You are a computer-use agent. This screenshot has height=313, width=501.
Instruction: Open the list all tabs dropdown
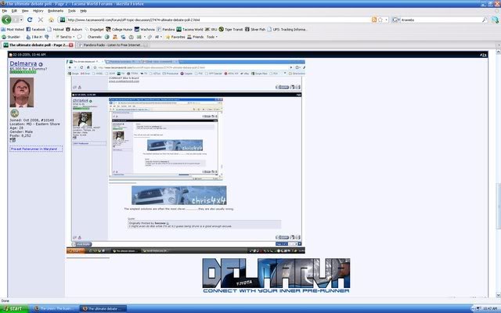498,45
